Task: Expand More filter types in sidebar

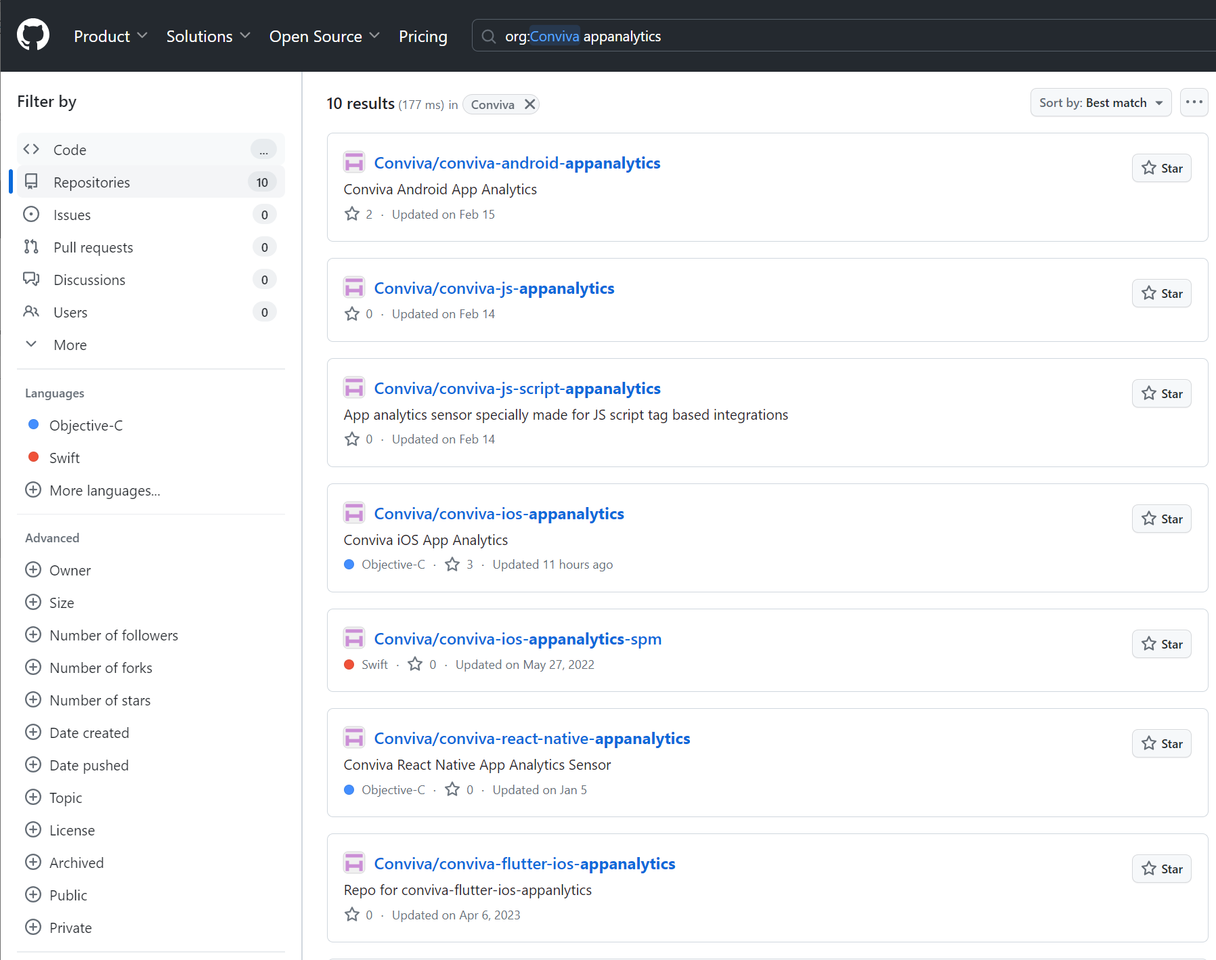Action: click(70, 345)
